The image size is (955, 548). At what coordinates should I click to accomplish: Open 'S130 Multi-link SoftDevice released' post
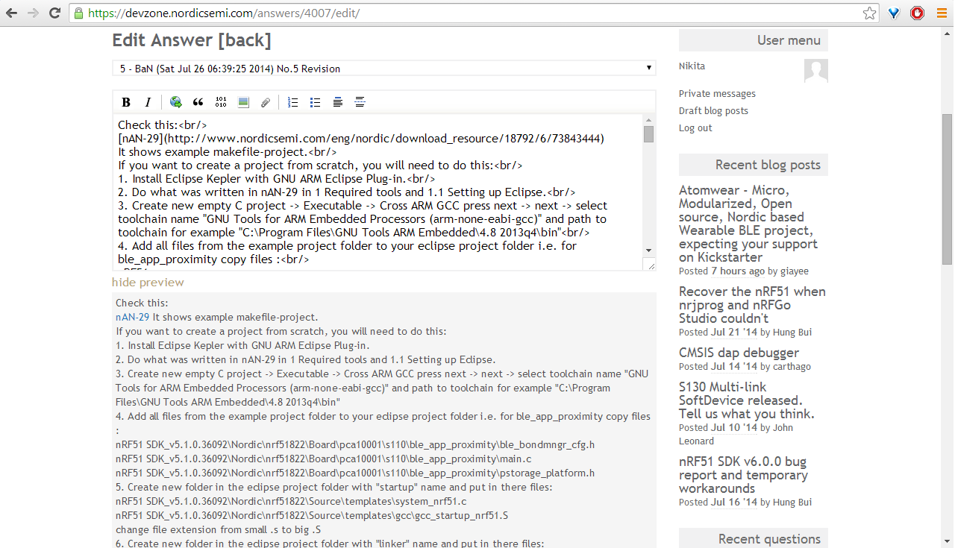tap(747, 400)
